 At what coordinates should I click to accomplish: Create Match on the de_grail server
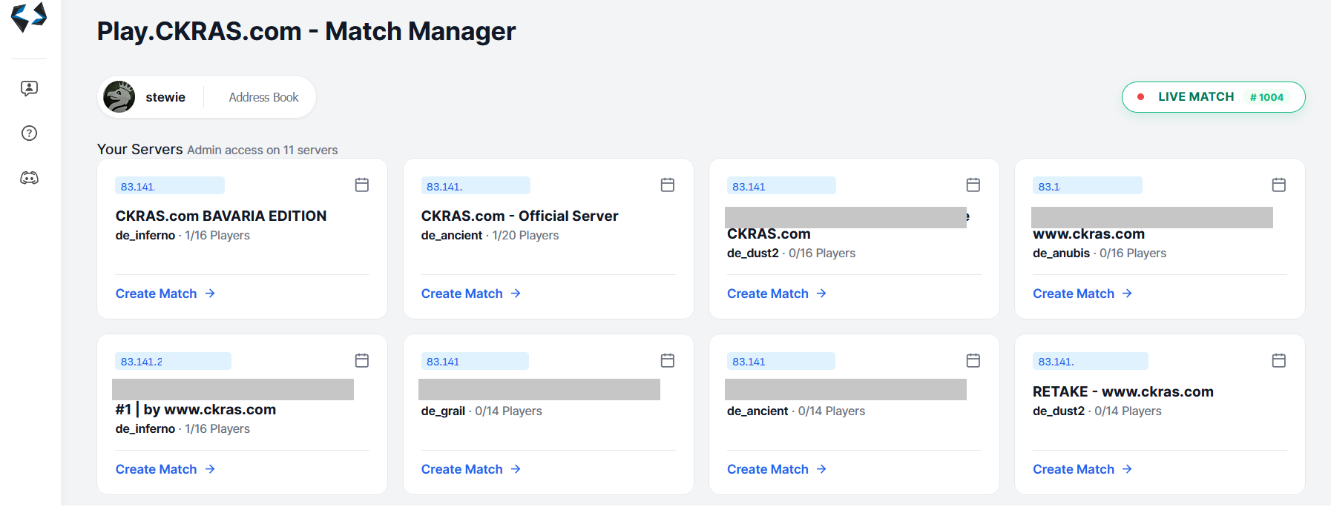pos(470,469)
